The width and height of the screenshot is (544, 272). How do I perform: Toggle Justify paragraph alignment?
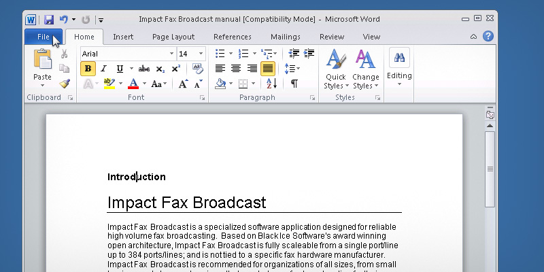coord(268,69)
